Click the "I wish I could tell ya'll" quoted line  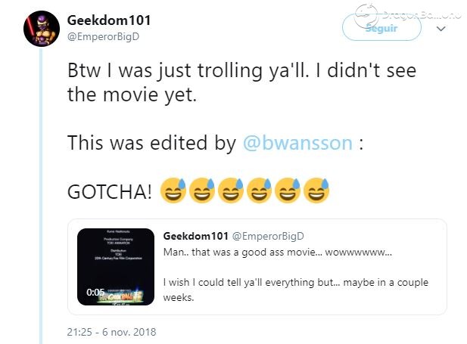213,282
